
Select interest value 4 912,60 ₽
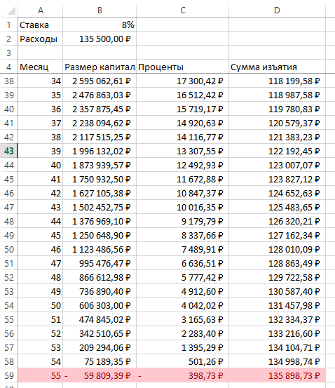(x=182, y=291)
